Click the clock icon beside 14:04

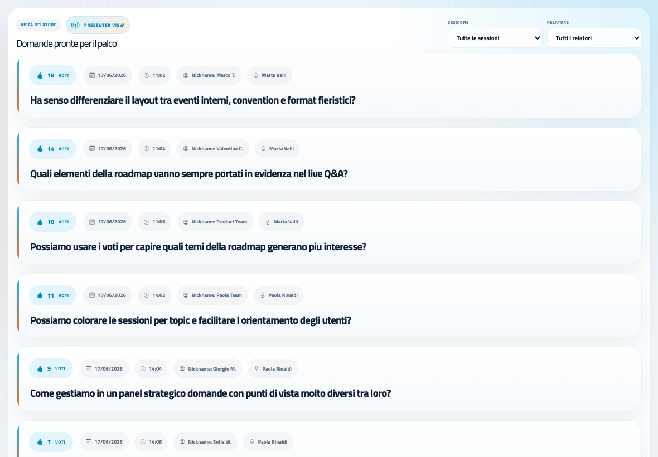click(x=143, y=369)
